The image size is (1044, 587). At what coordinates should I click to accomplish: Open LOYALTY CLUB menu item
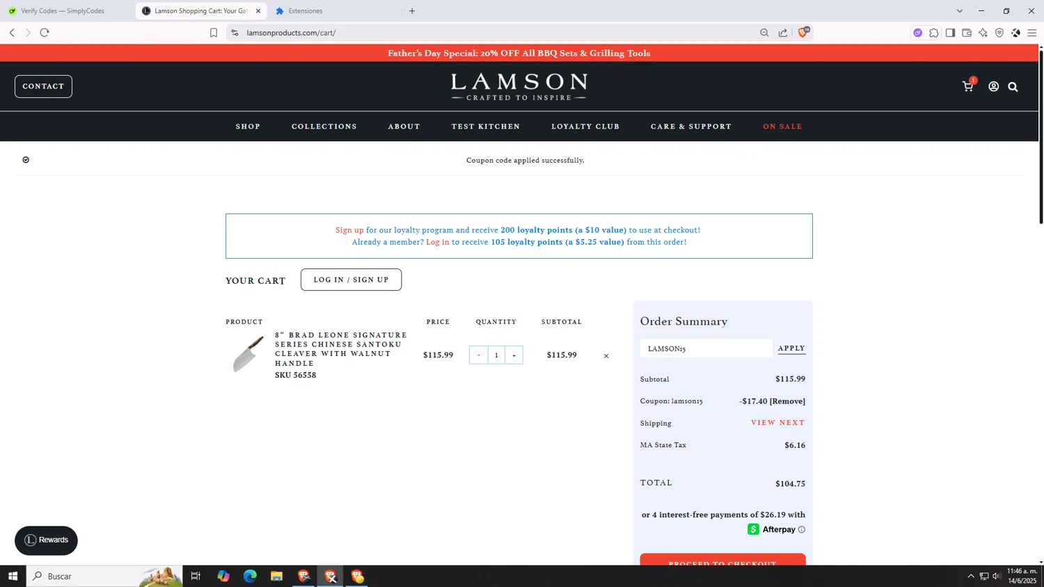coord(585,127)
